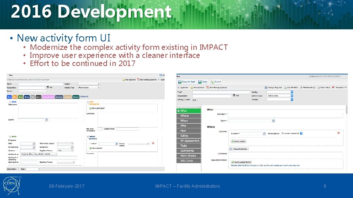Toggle Subscription checkbox in old form

click(x=18, y=169)
